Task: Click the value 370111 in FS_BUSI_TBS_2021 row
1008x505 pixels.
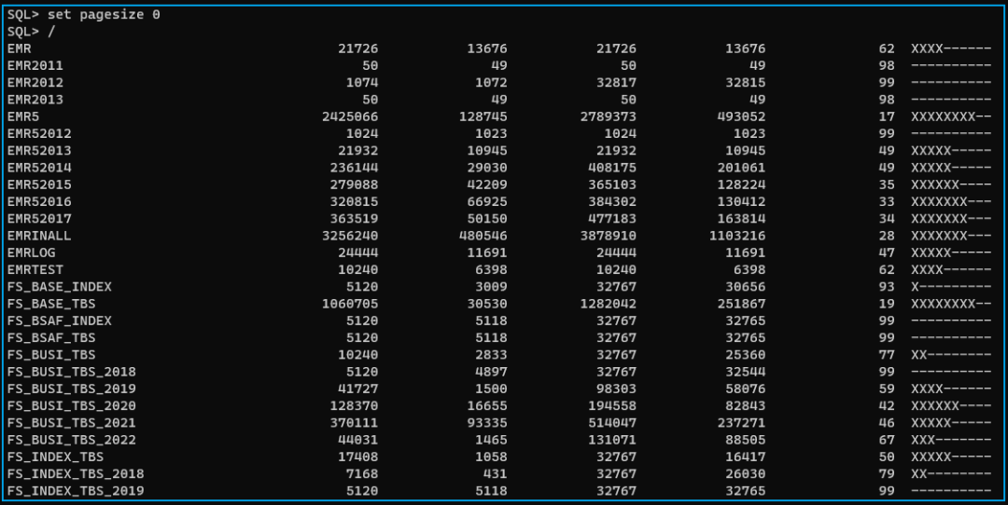Action: 355,422
